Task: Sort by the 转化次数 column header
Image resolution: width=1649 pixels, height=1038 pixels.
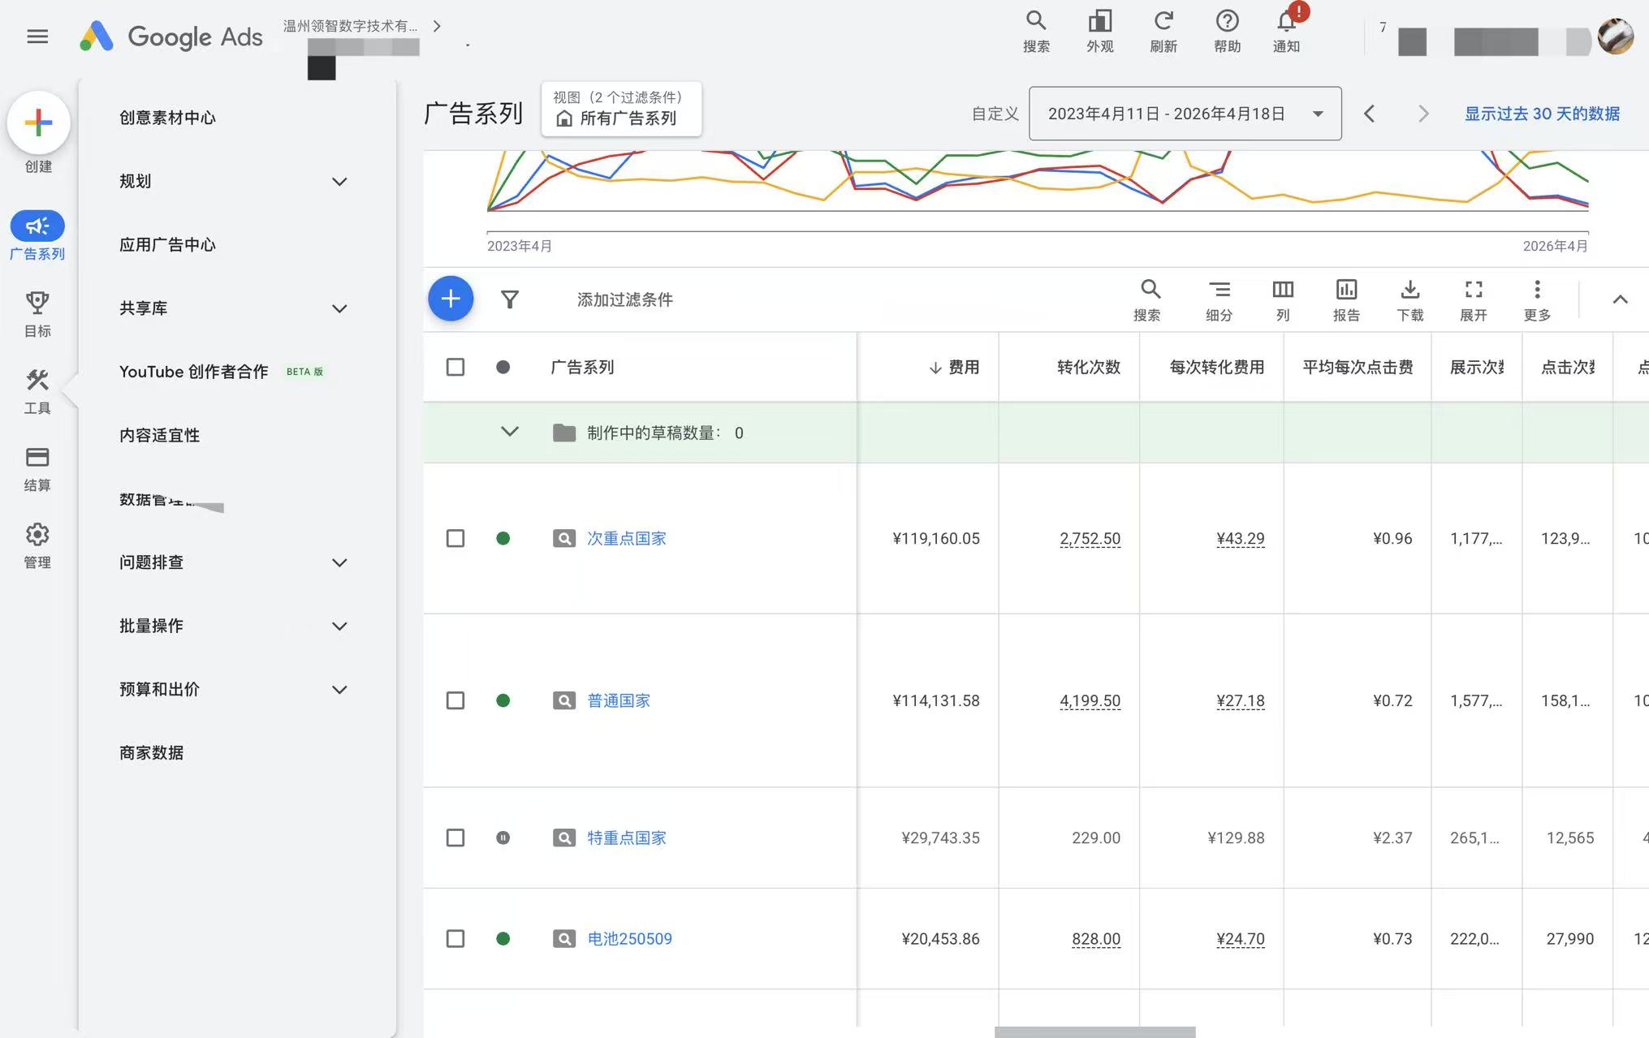Action: pyautogui.click(x=1088, y=367)
